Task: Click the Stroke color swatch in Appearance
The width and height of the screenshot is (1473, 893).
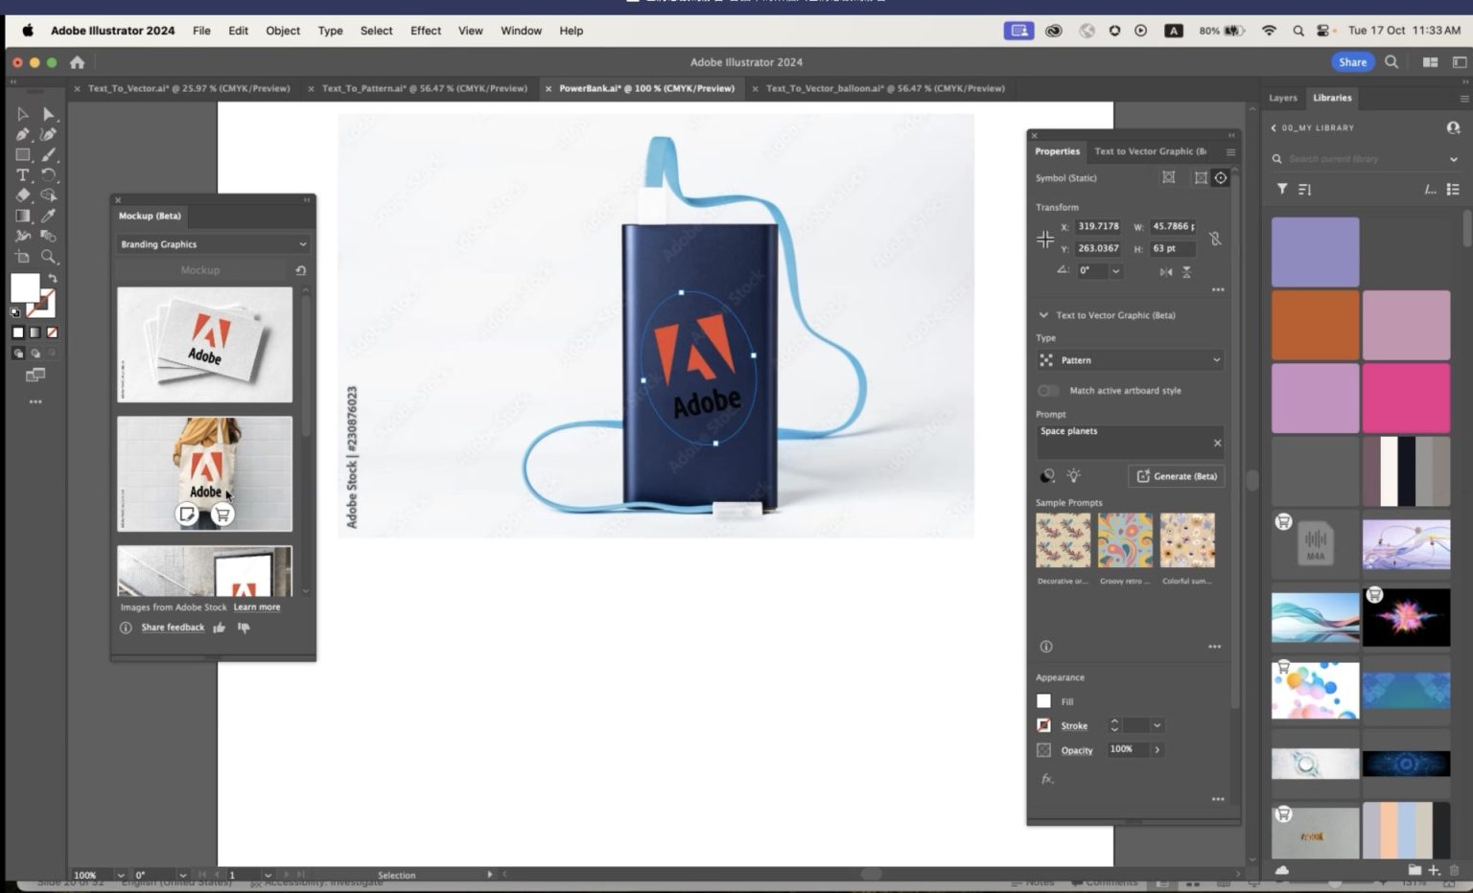Action: coord(1044,726)
